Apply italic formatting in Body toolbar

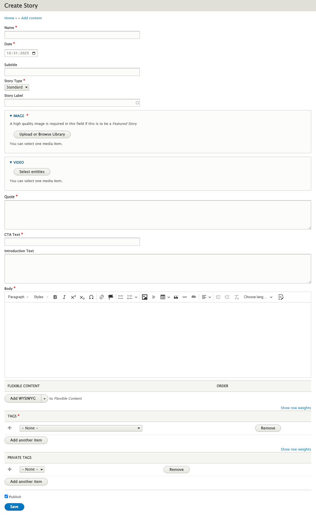coord(64,297)
